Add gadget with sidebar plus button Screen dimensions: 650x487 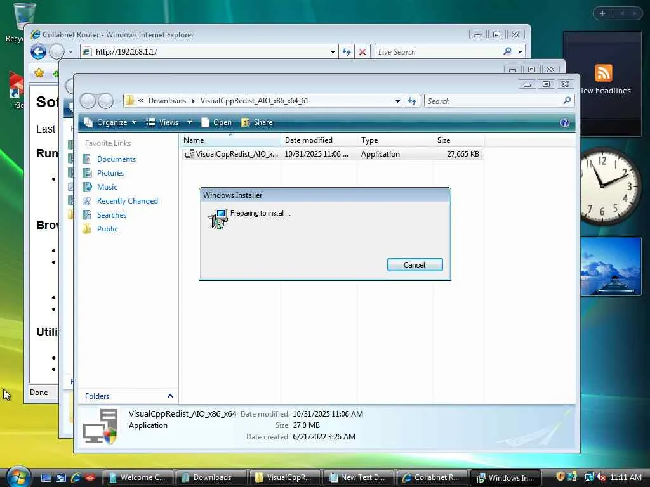[602, 13]
